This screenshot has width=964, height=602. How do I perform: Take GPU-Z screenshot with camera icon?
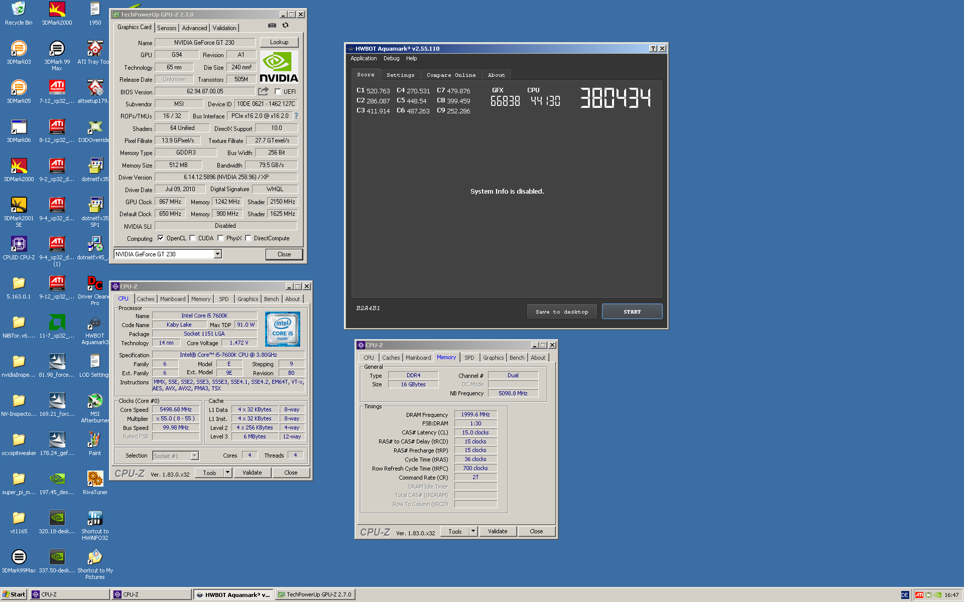point(272,25)
